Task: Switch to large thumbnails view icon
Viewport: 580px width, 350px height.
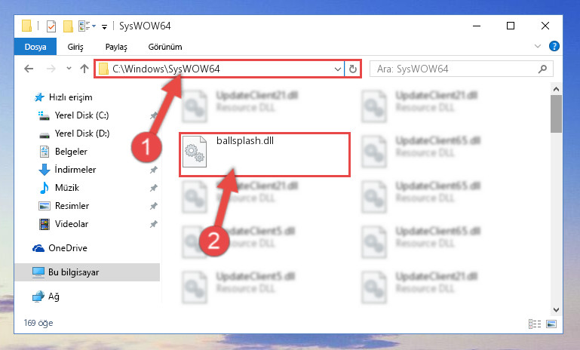Action: click(x=551, y=324)
